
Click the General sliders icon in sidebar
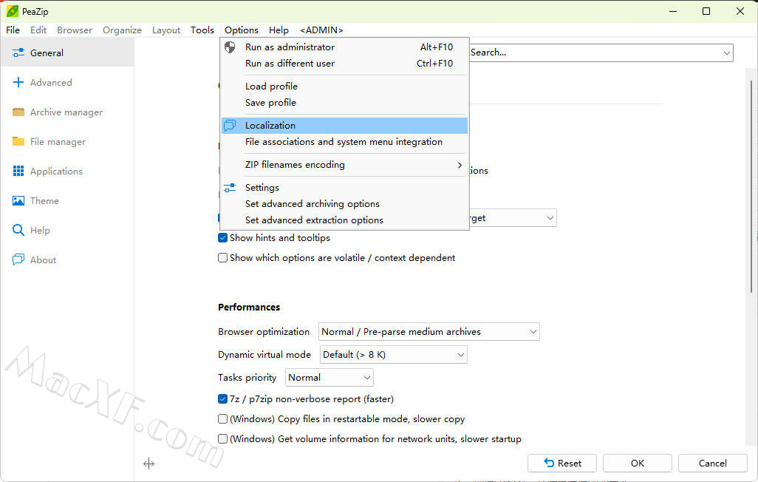18,52
